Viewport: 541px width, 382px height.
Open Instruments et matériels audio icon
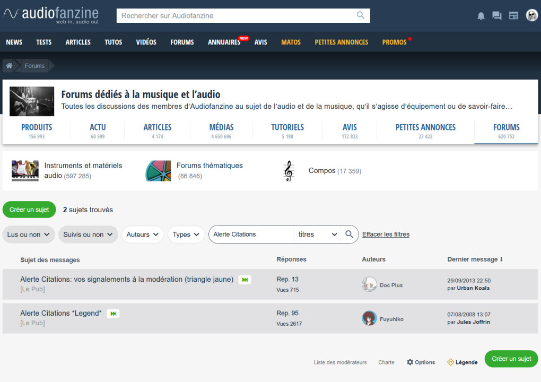click(x=25, y=170)
